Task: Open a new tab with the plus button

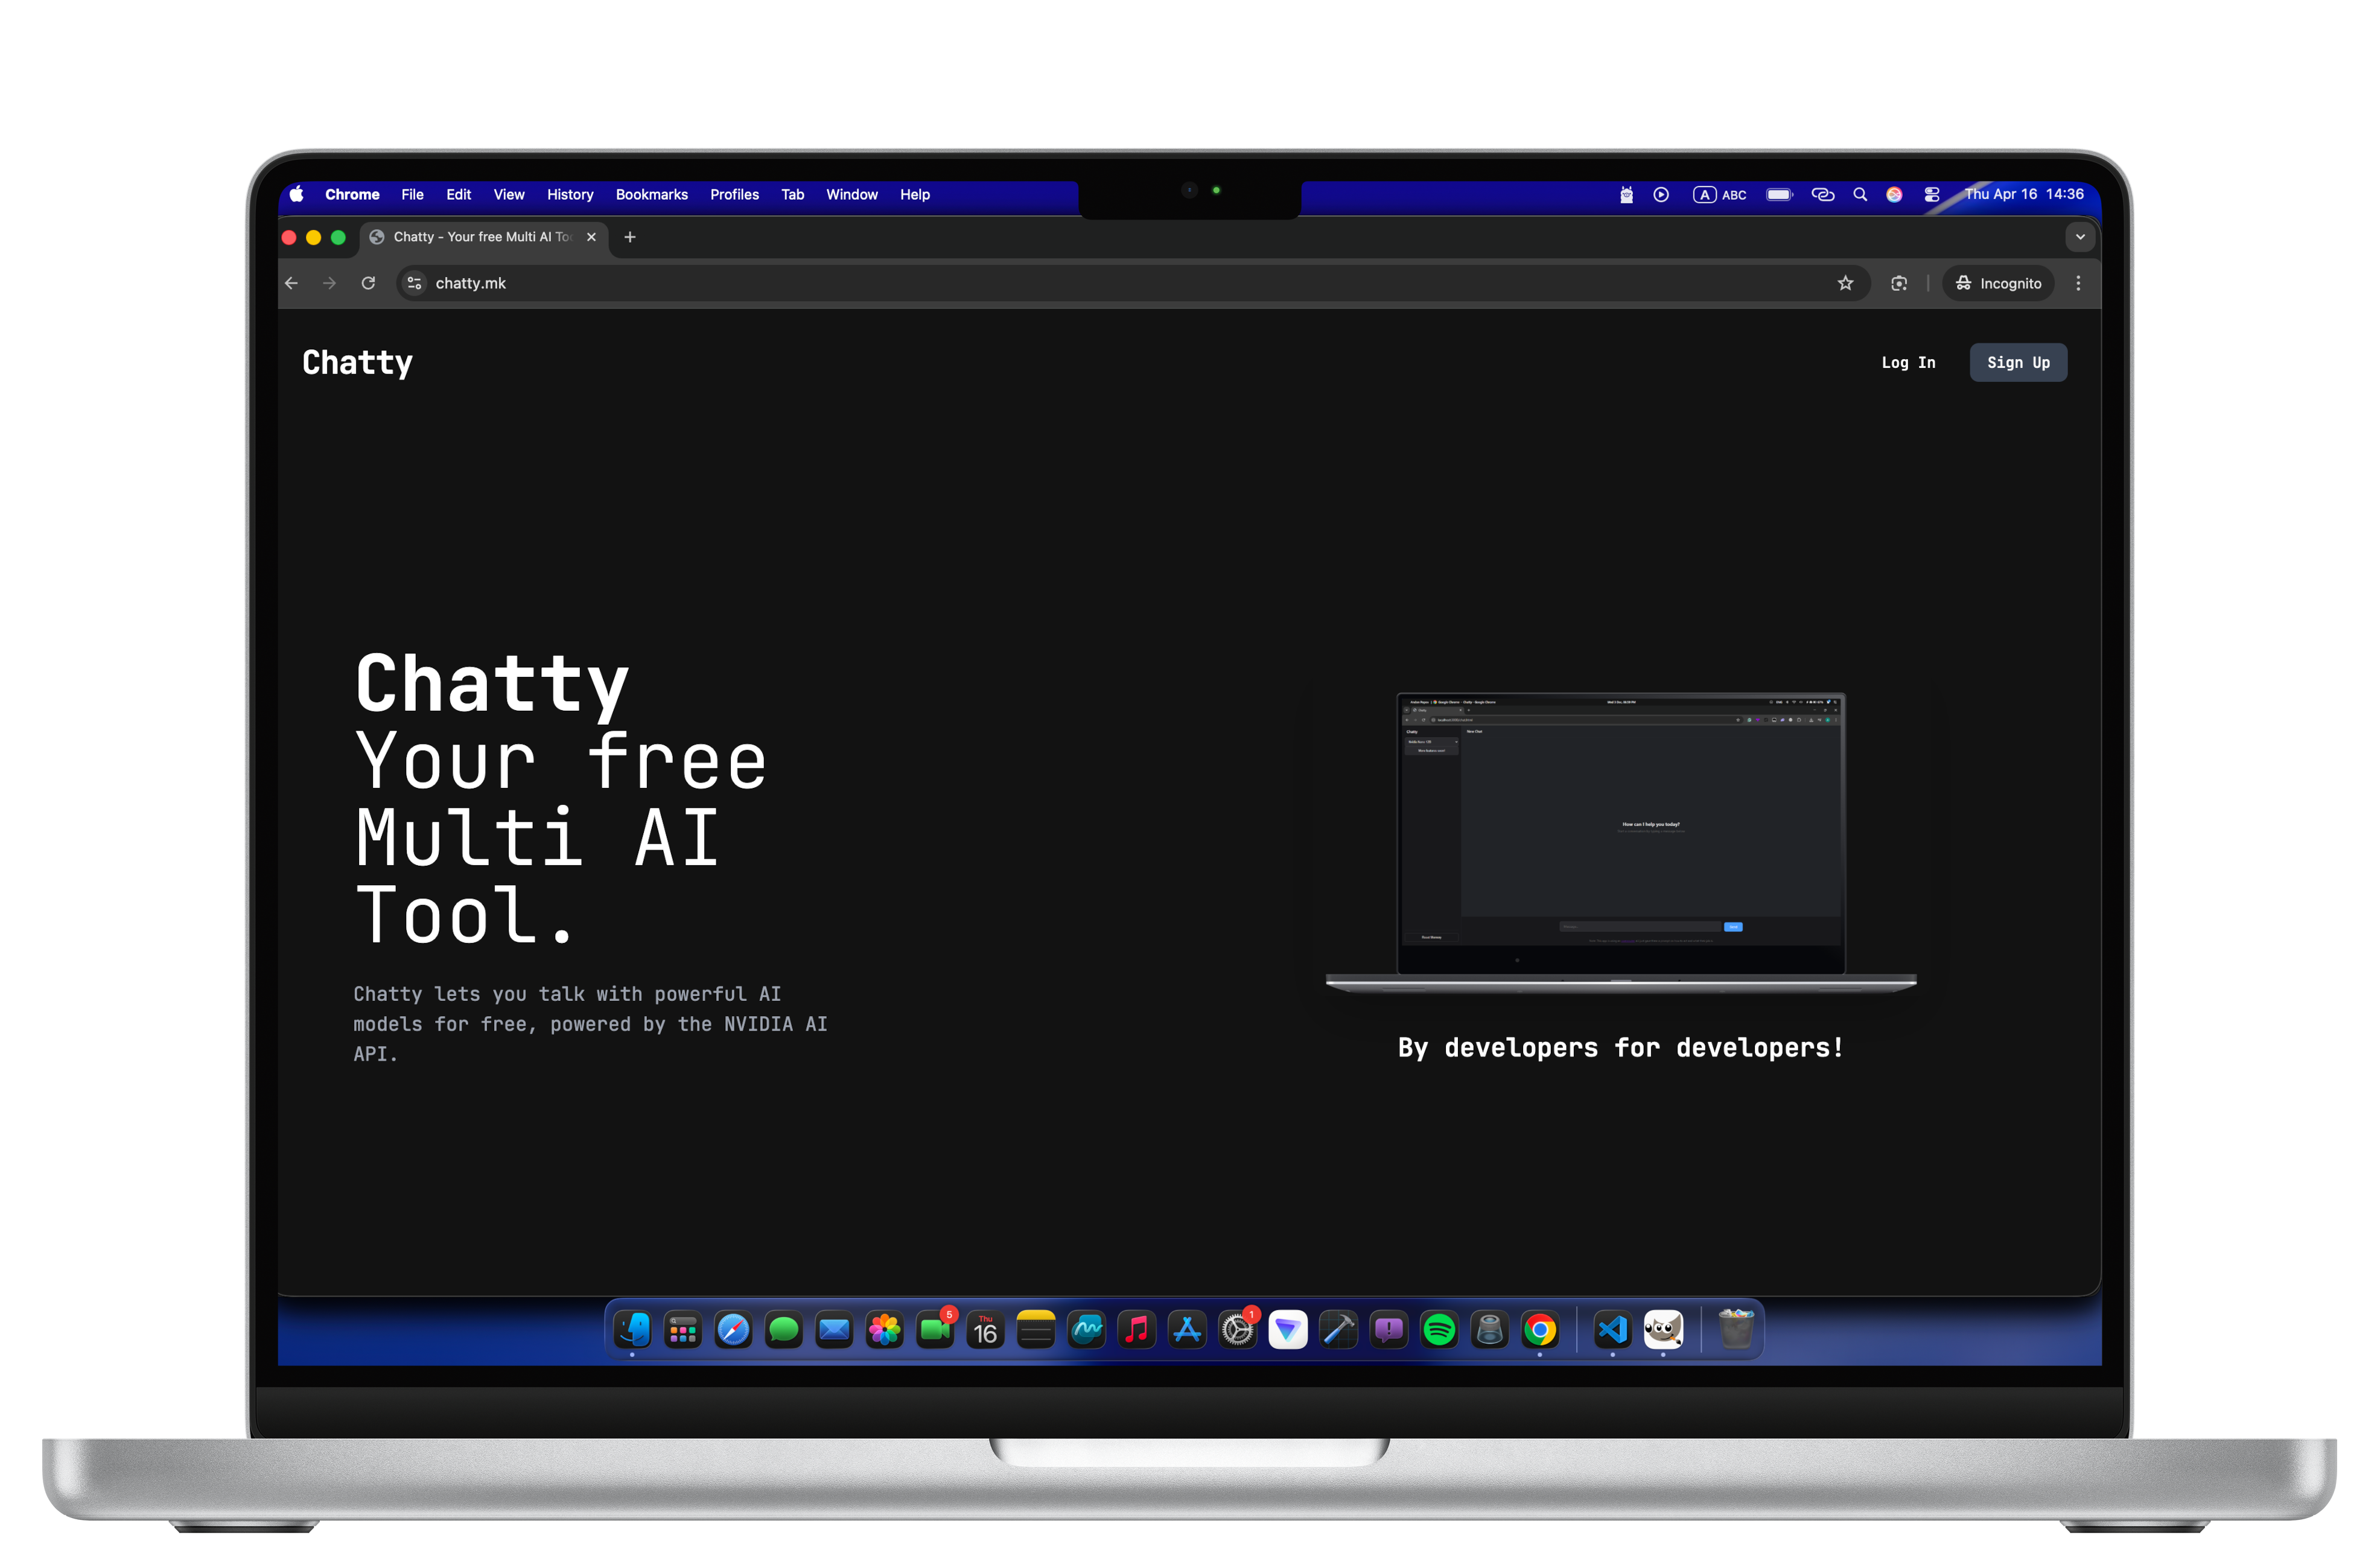Action: pyautogui.click(x=630, y=237)
